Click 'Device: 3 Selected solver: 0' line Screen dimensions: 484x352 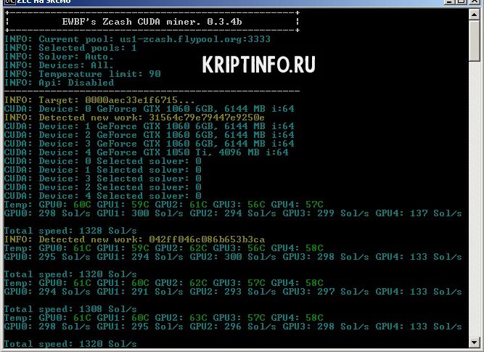point(103,179)
